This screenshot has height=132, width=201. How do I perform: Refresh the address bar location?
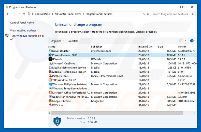(148, 14)
